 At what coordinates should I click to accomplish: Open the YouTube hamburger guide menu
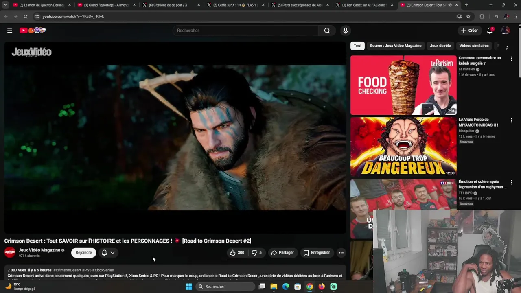10,31
